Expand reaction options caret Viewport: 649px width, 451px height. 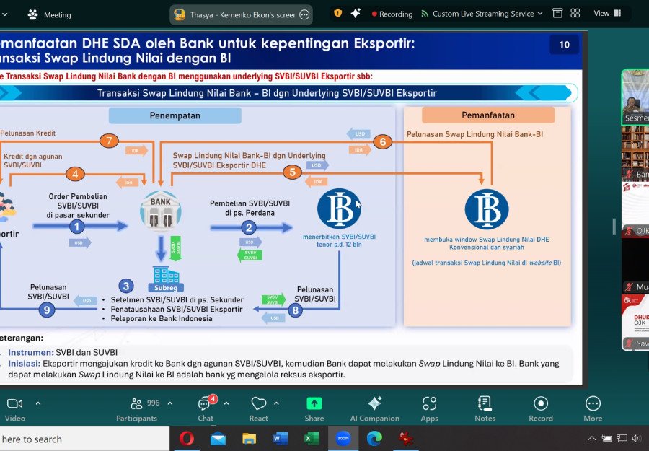click(x=276, y=403)
